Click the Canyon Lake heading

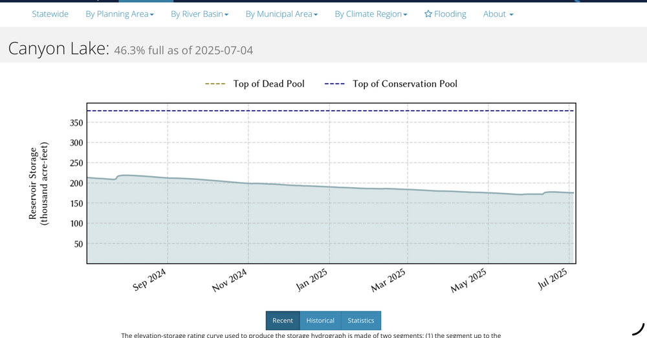(58, 48)
